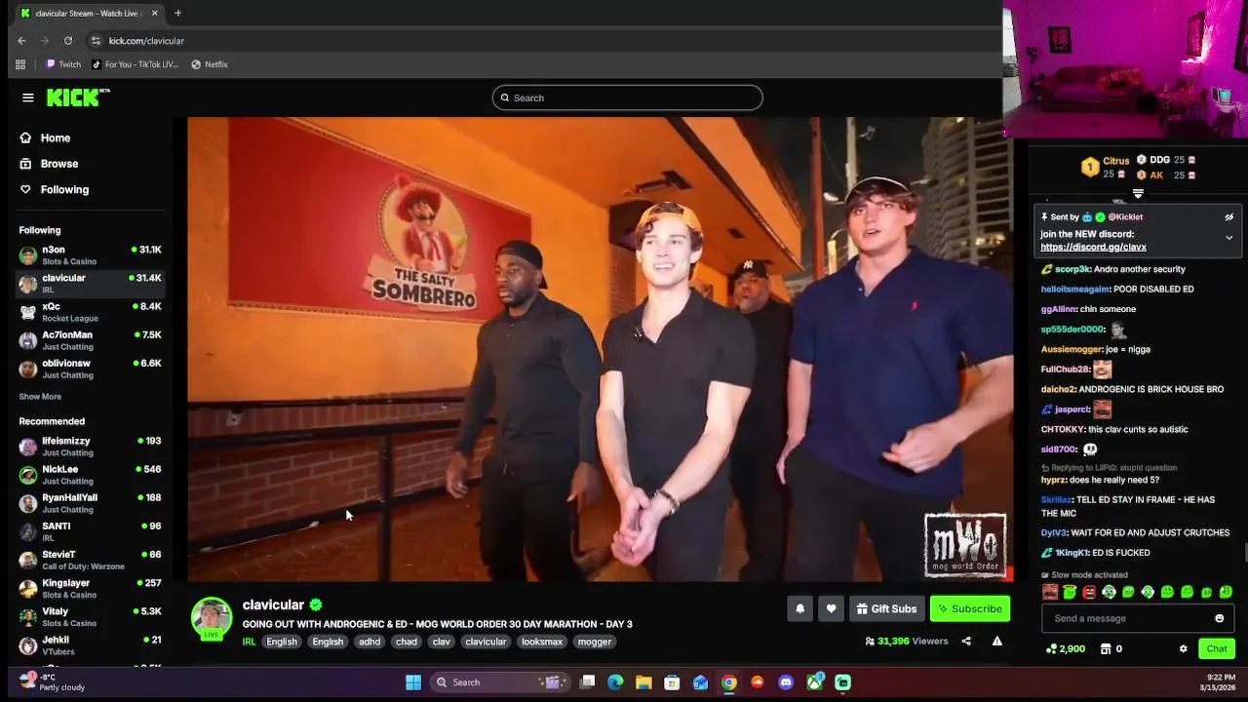Screen dimensions: 1248x702
Task: Open Following in sidebar
Action: tap(64, 189)
